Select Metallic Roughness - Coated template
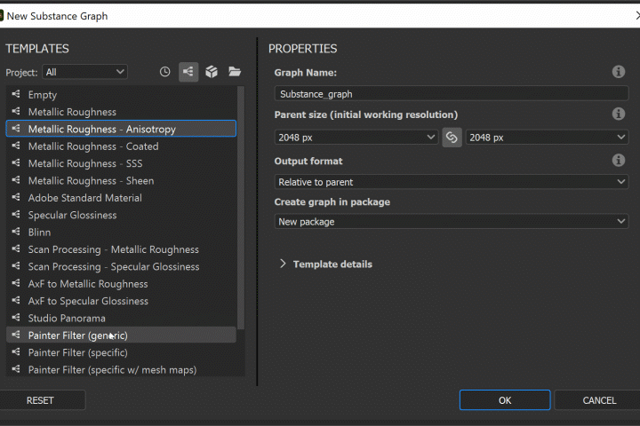This screenshot has height=426, width=640. coord(121,146)
